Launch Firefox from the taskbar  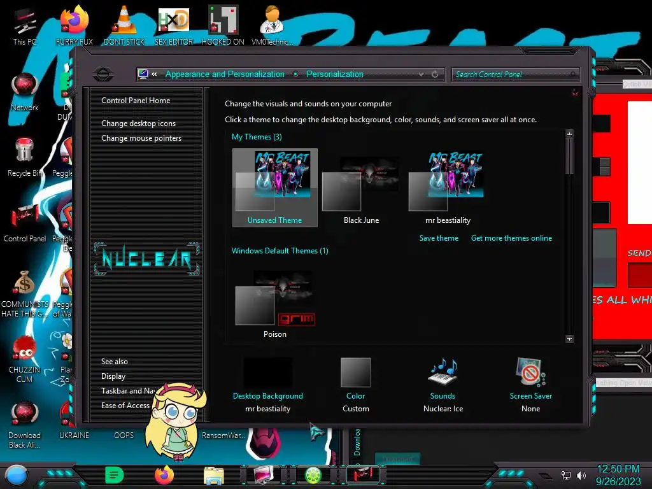click(x=164, y=475)
